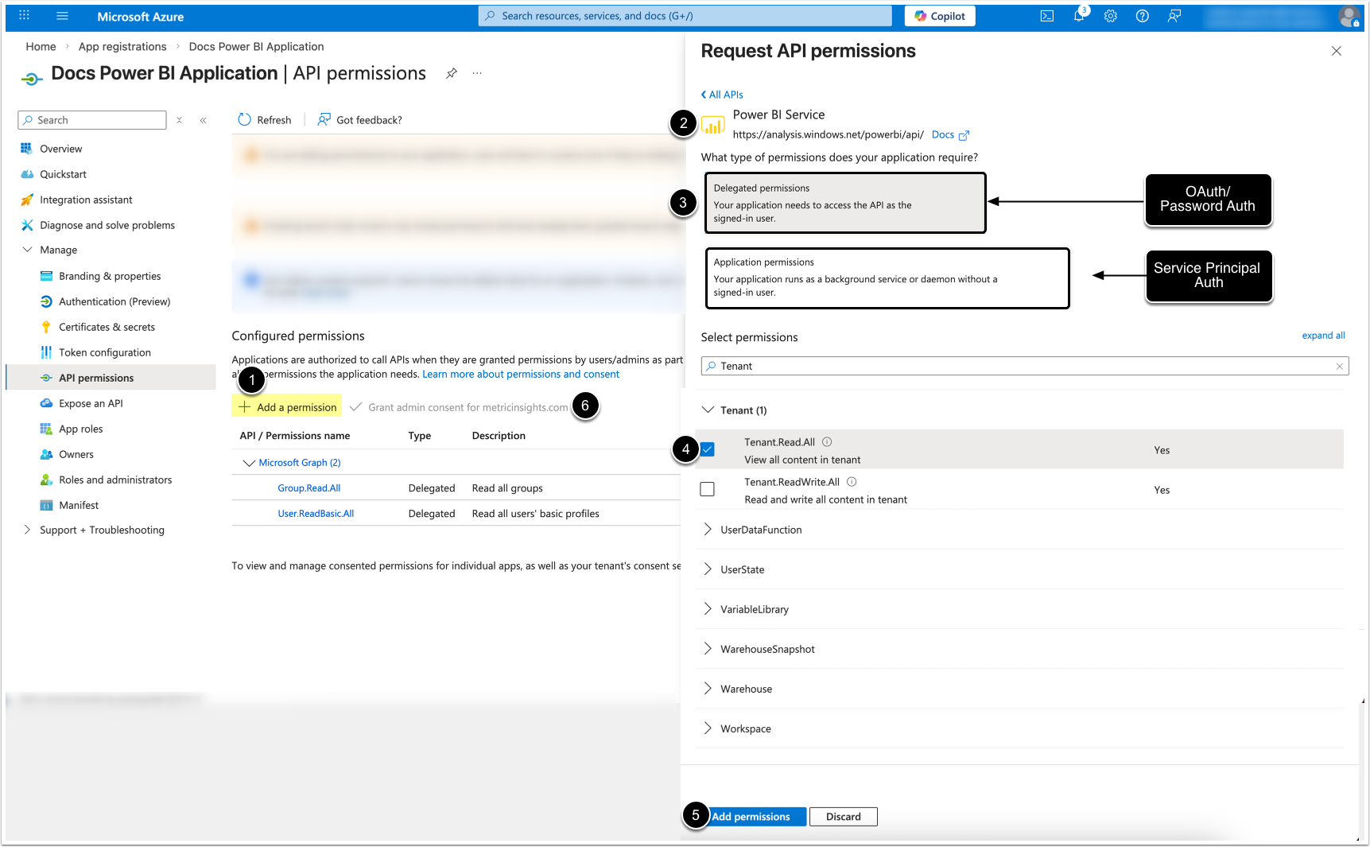
Task: Click App registrations breadcrumb
Action: click(122, 47)
